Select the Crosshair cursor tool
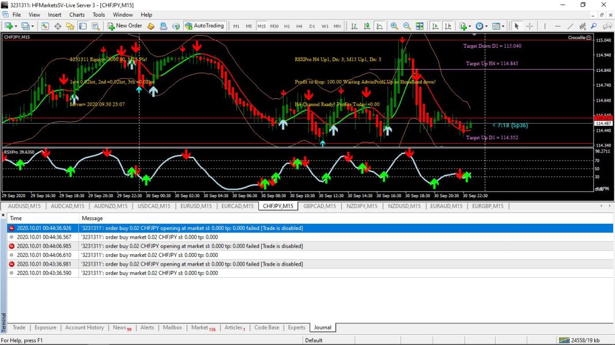This screenshot has height=345, width=615. coord(529,26)
